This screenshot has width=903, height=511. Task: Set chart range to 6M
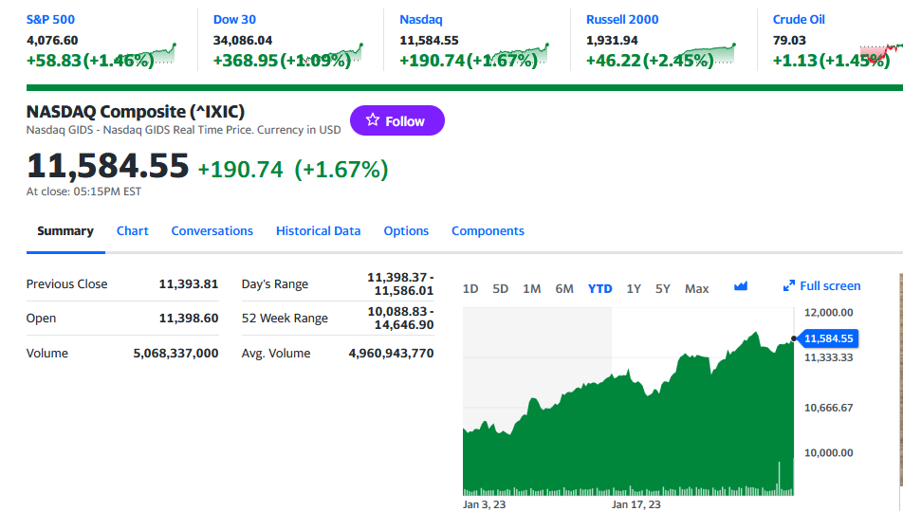click(564, 289)
